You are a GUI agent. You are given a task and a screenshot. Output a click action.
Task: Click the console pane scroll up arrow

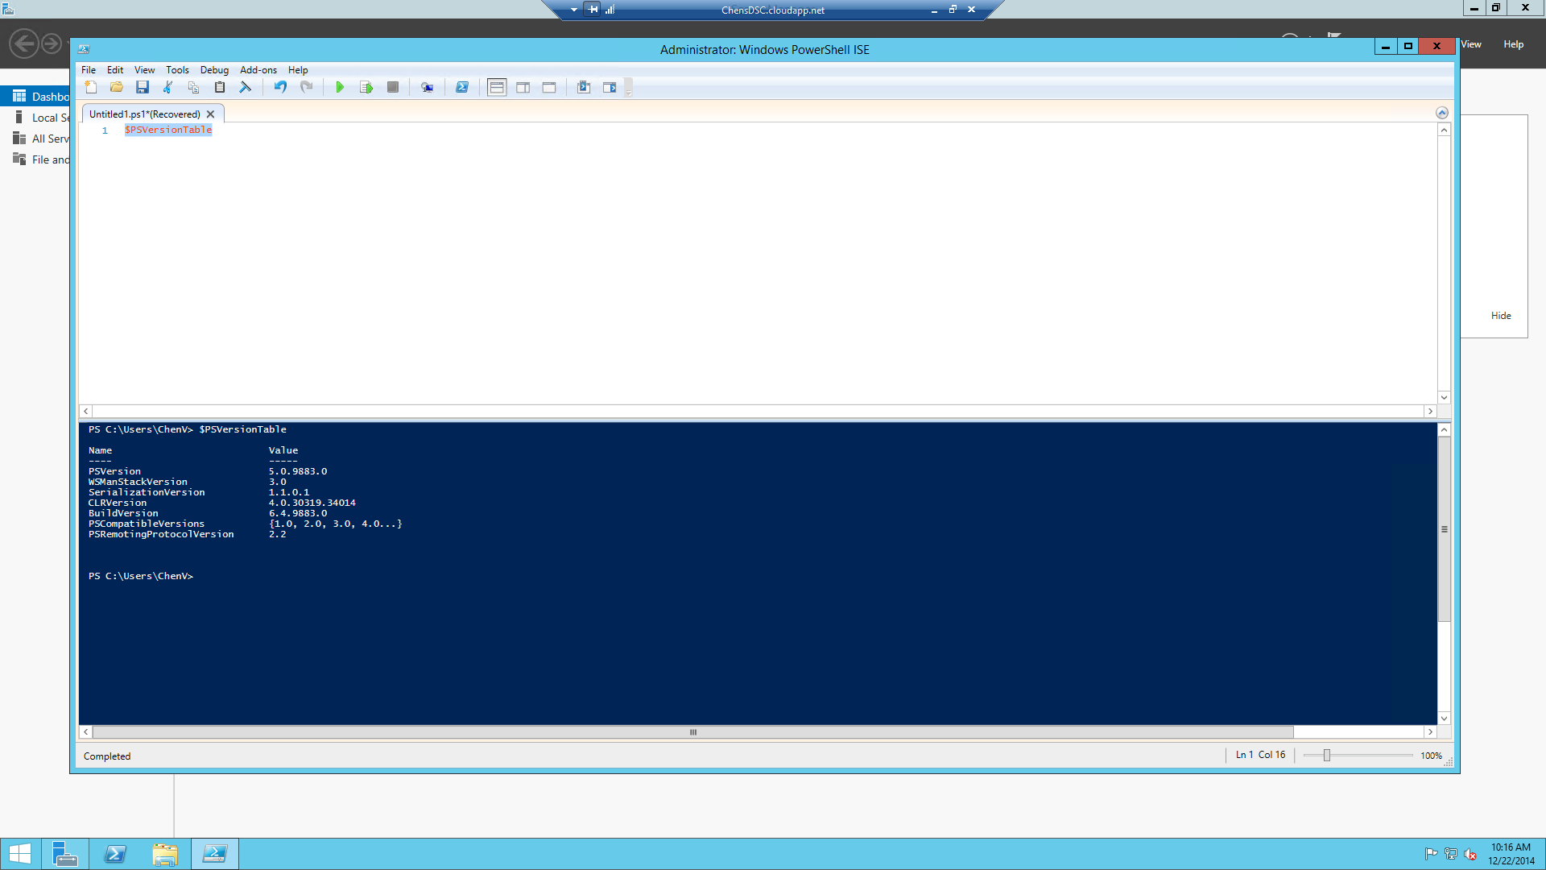click(x=1444, y=430)
